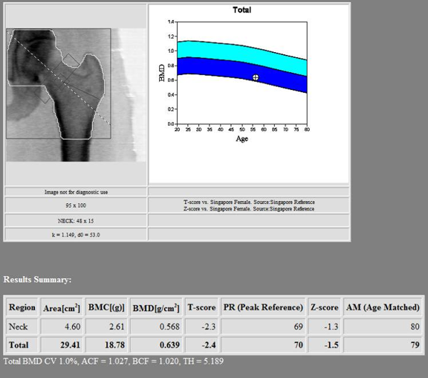The image size is (428, 378).
Task: Click the 'Age' axis label on chart
Action: [241, 139]
